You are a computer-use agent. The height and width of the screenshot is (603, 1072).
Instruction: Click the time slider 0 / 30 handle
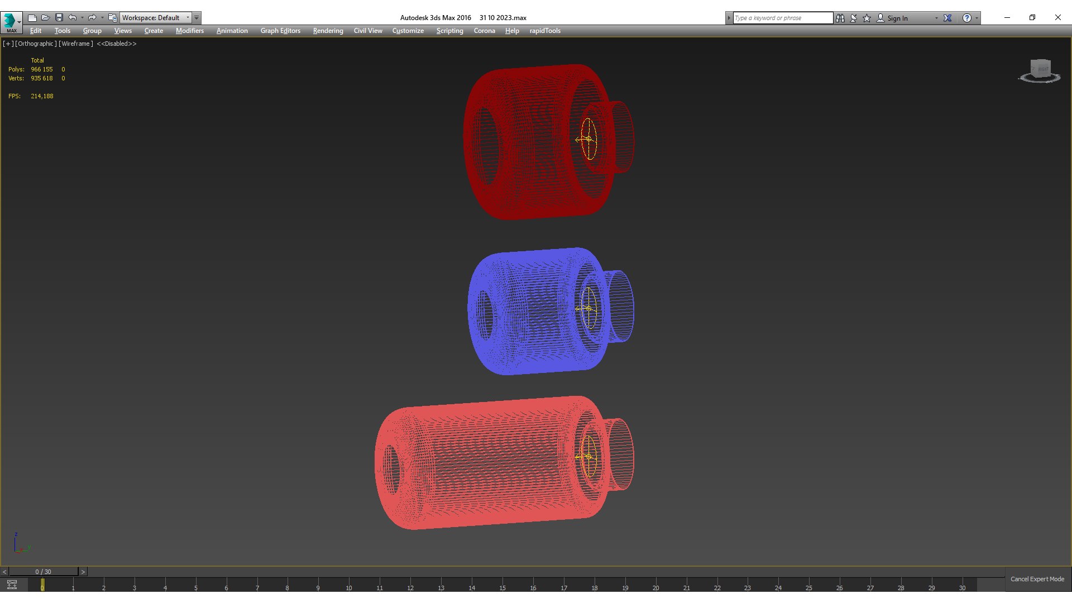coord(43,572)
